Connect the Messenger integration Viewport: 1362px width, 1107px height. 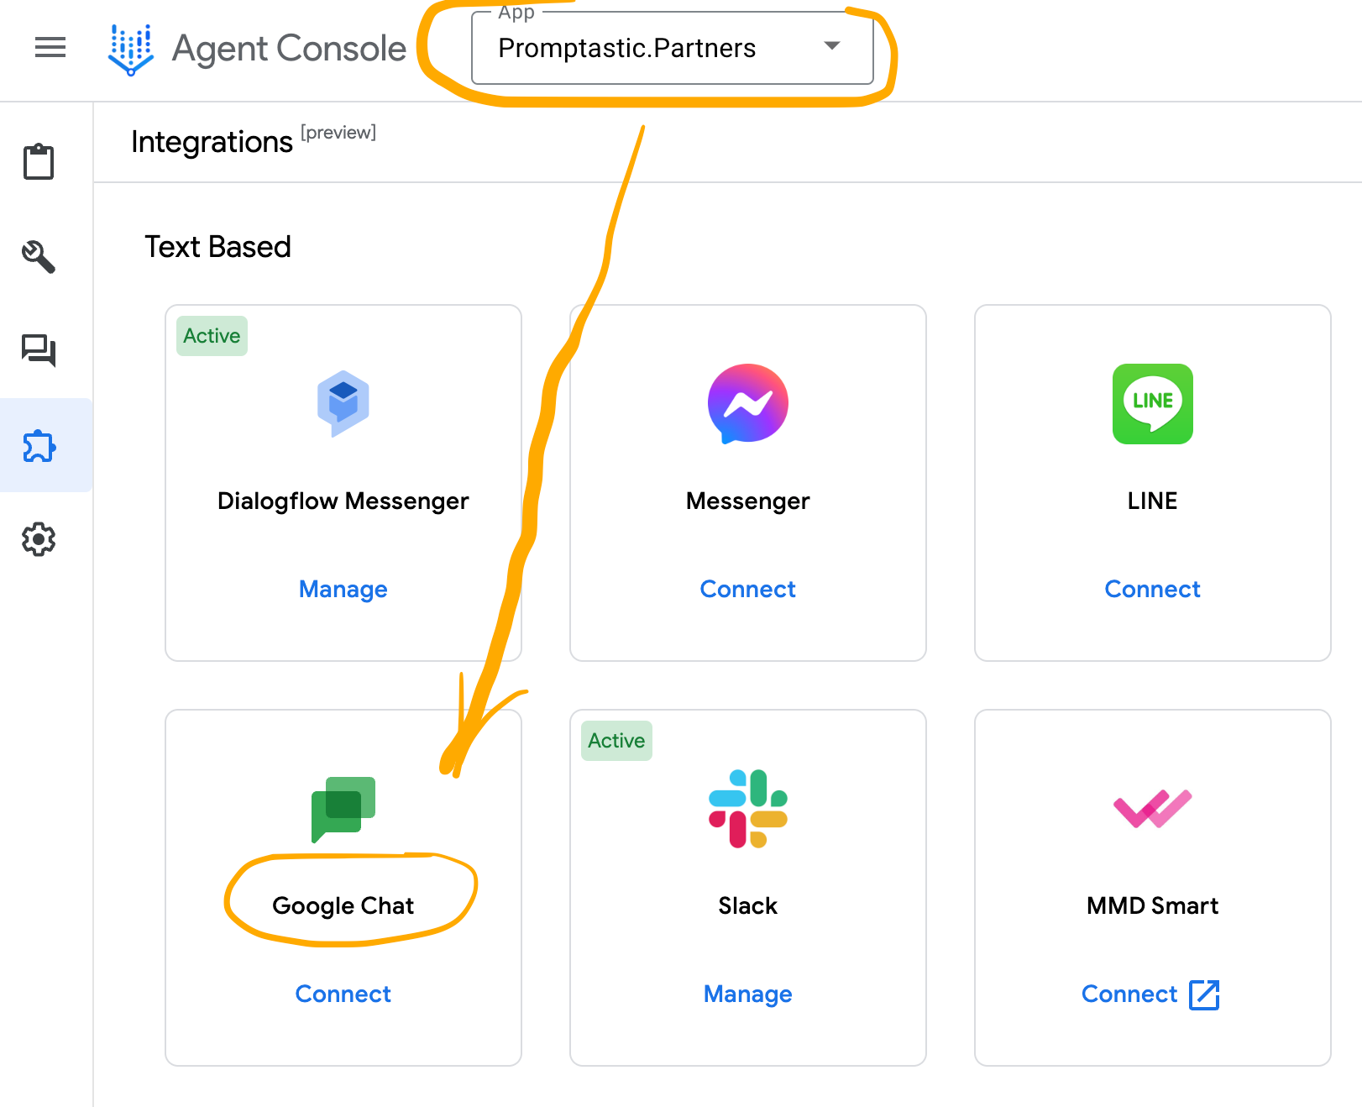click(x=747, y=589)
